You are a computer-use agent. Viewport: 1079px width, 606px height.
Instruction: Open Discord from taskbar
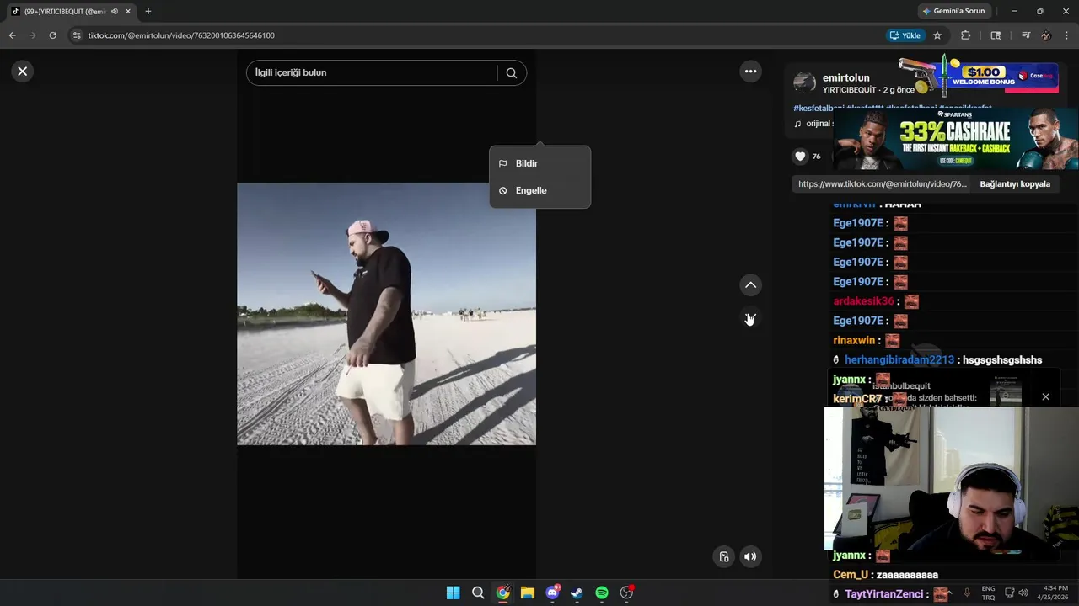click(x=552, y=593)
